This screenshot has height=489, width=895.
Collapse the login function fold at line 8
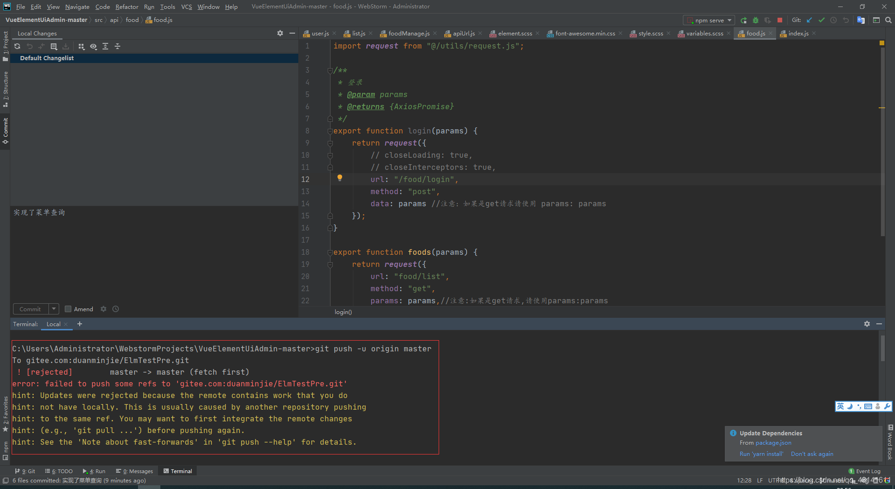point(330,131)
